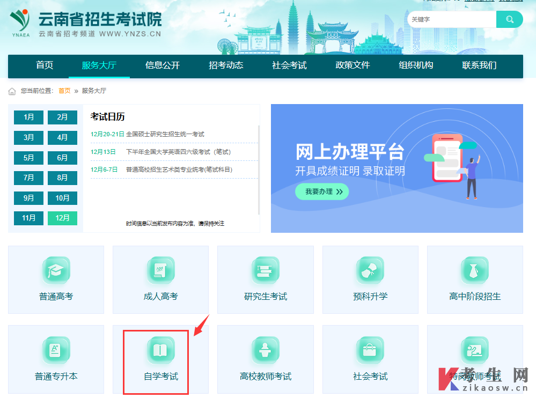
Task: Select 3月 calendar button
Action: click(29, 138)
